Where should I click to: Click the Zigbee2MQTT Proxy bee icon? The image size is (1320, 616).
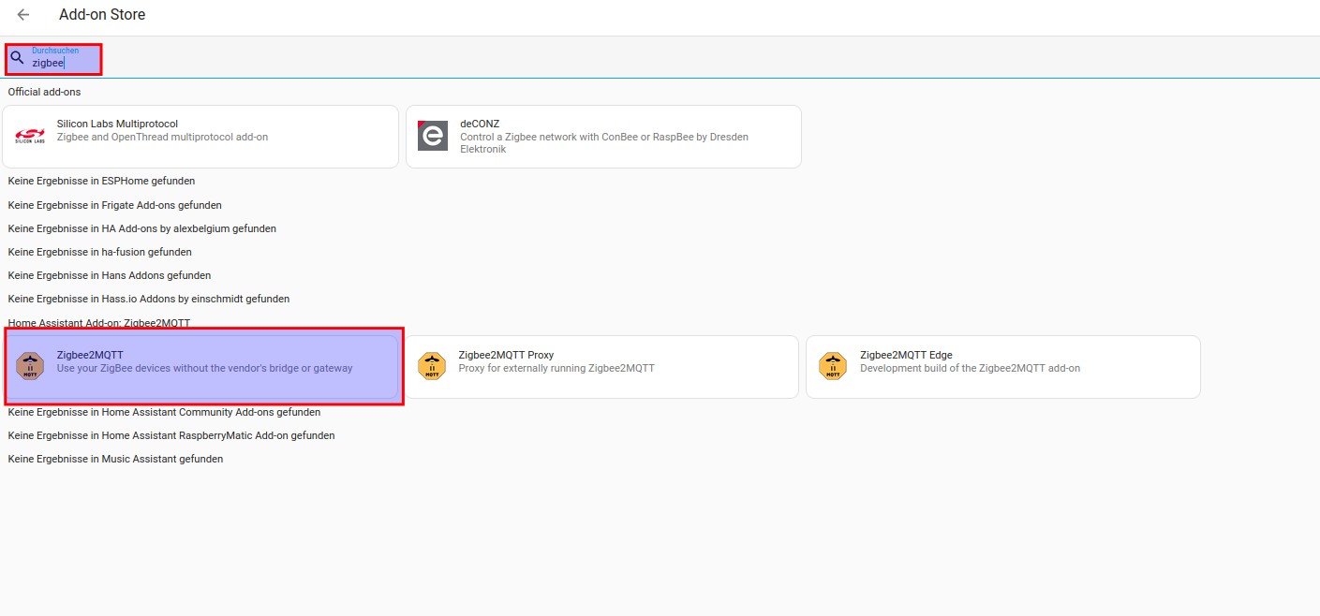coord(432,366)
